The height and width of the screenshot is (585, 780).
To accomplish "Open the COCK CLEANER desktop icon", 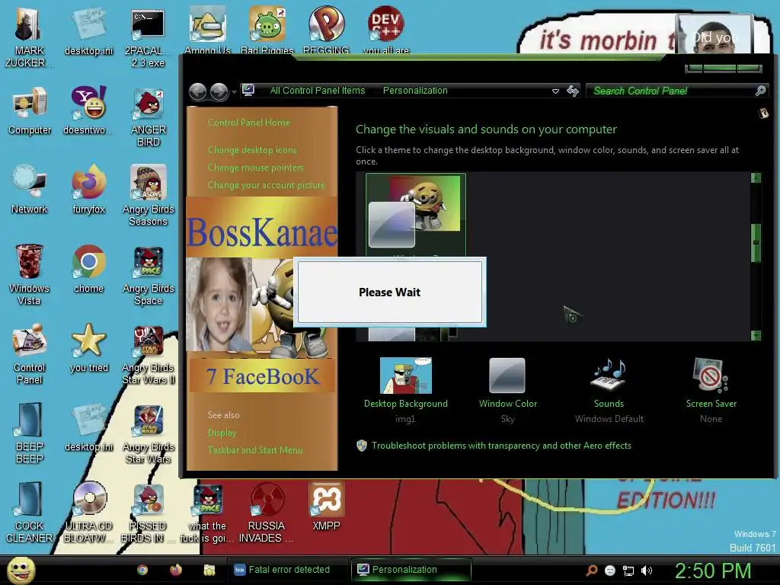I will pos(30,512).
